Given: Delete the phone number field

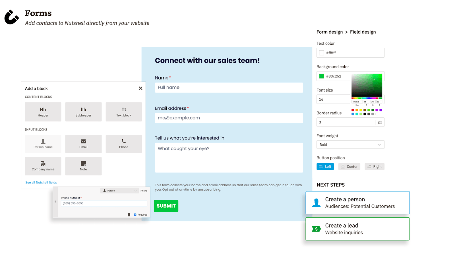Looking at the screenshot, I should click(x=129, y=214).
